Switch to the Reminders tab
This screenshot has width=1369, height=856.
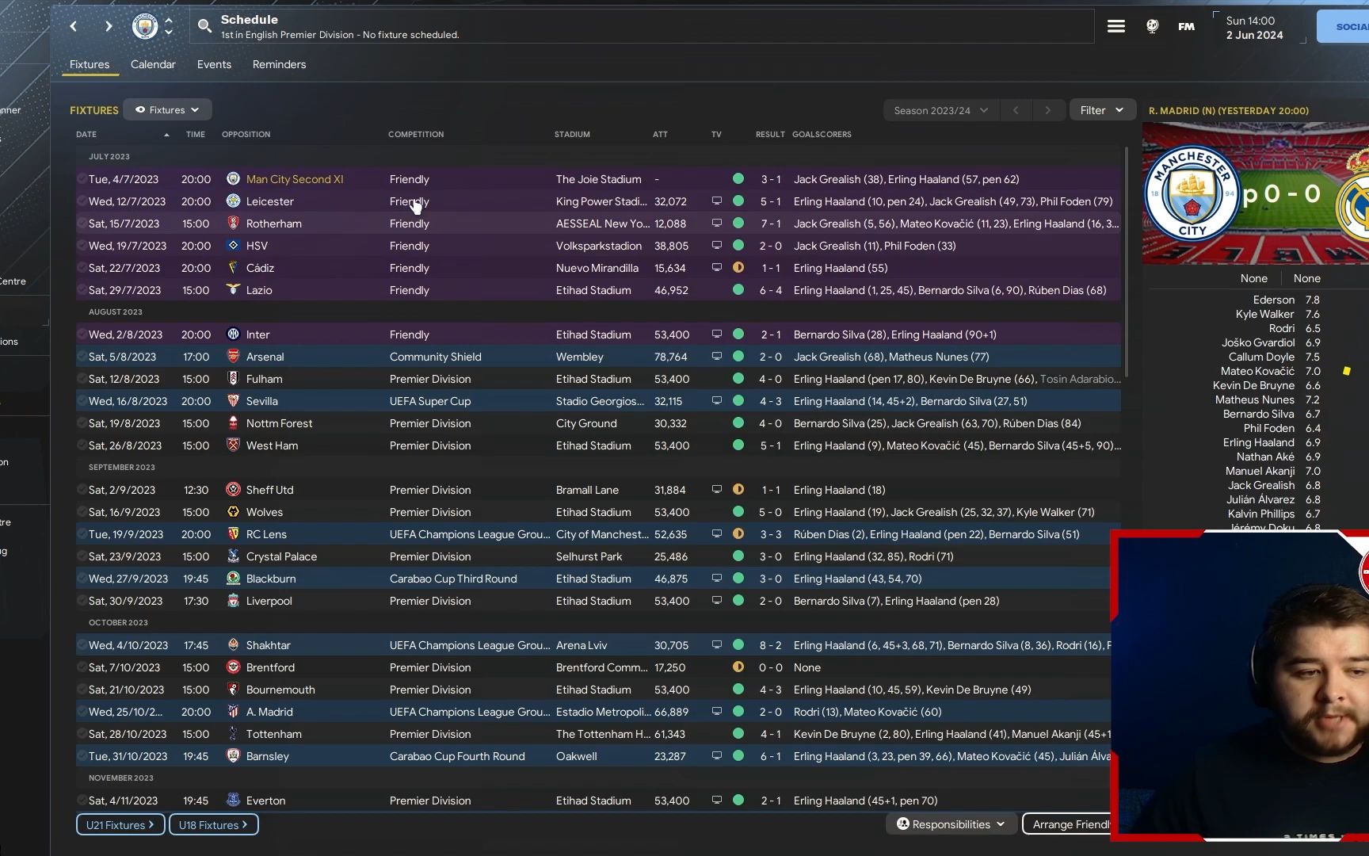click(279, 64)
